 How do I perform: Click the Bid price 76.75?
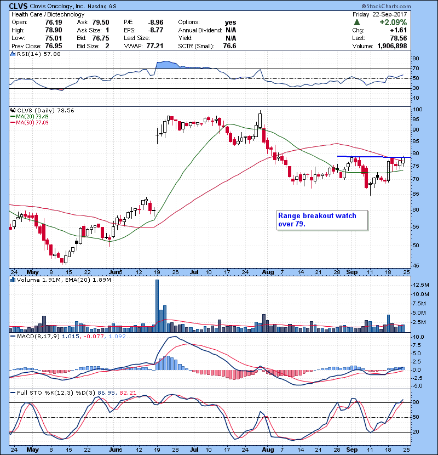coord(101,38)
